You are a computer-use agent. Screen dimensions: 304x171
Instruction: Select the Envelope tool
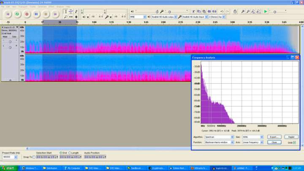(71, 12)
